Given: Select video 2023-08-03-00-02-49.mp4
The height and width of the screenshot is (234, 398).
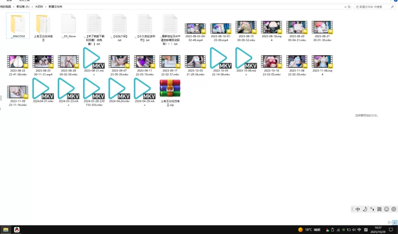Looking at the screenshot, I should 196,31.
